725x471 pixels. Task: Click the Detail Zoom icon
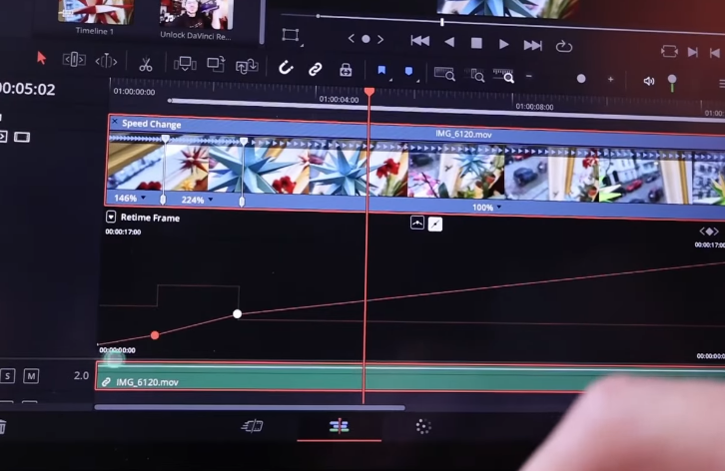474,75
